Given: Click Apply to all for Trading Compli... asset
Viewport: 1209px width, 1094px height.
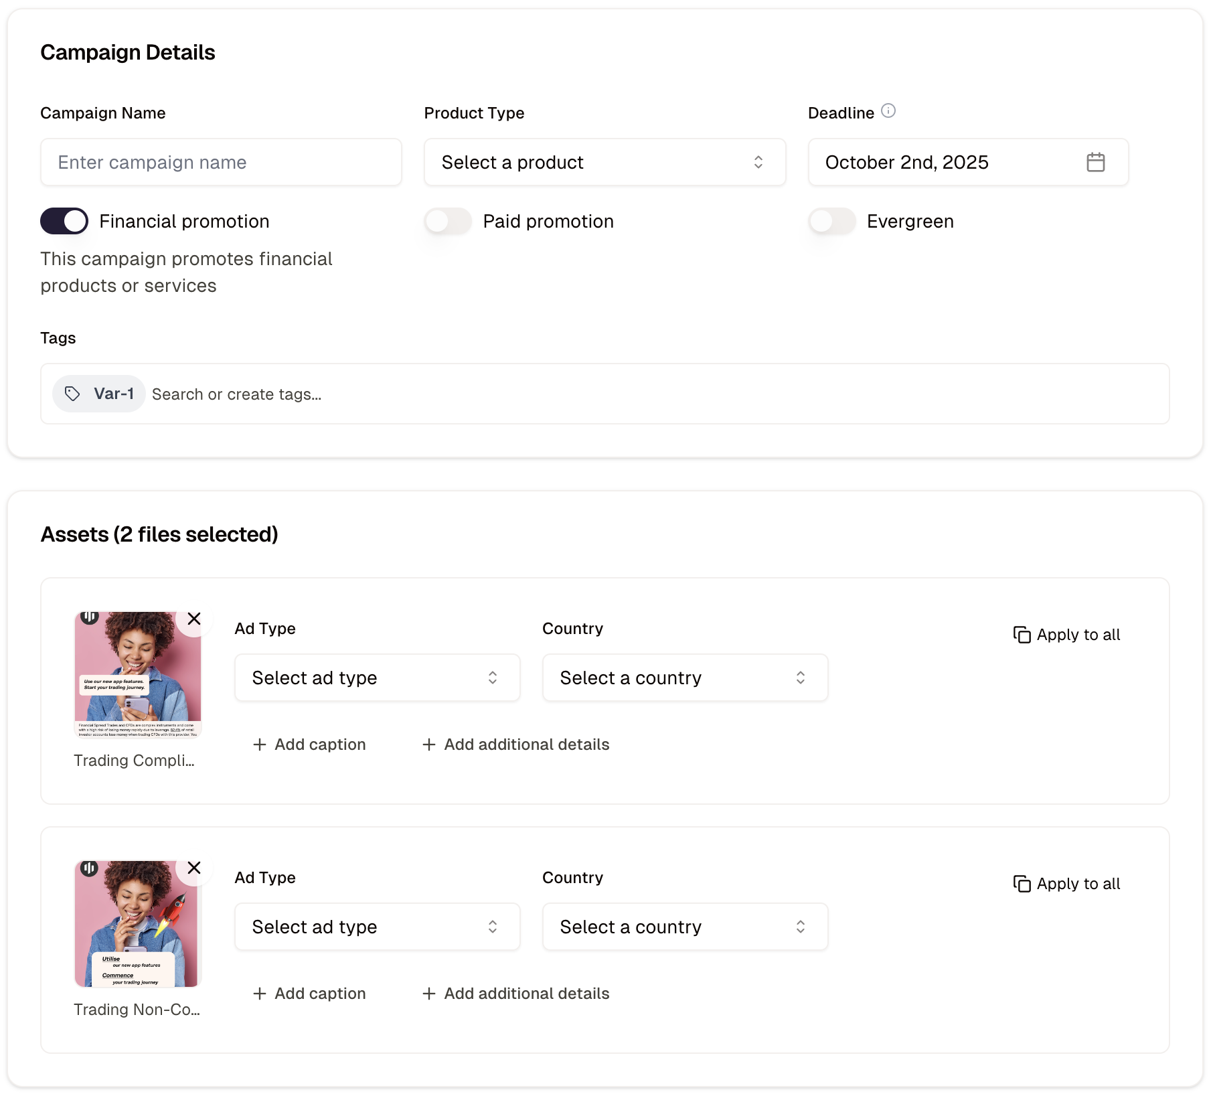Looking at the screenshot, I should [x=1066, y=635].
